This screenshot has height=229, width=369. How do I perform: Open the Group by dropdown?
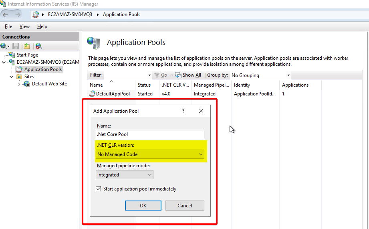pos(260,75)
